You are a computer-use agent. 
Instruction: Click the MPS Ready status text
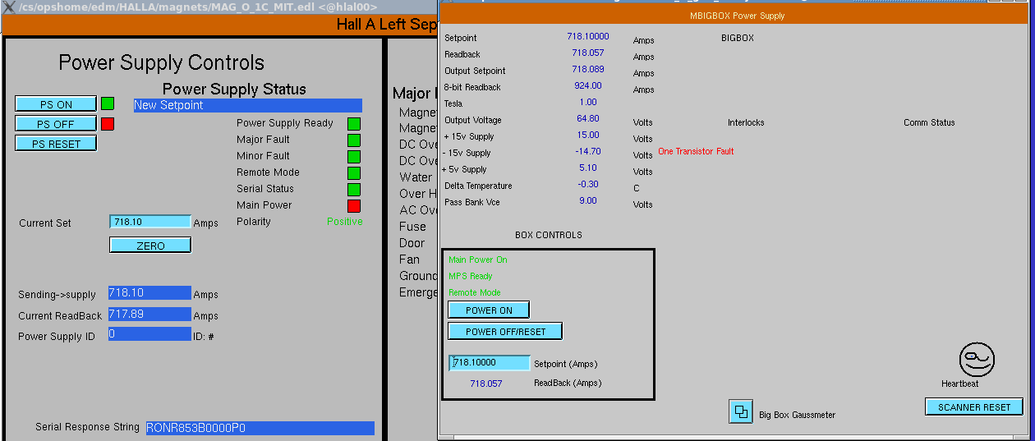[x=471, y=276]
